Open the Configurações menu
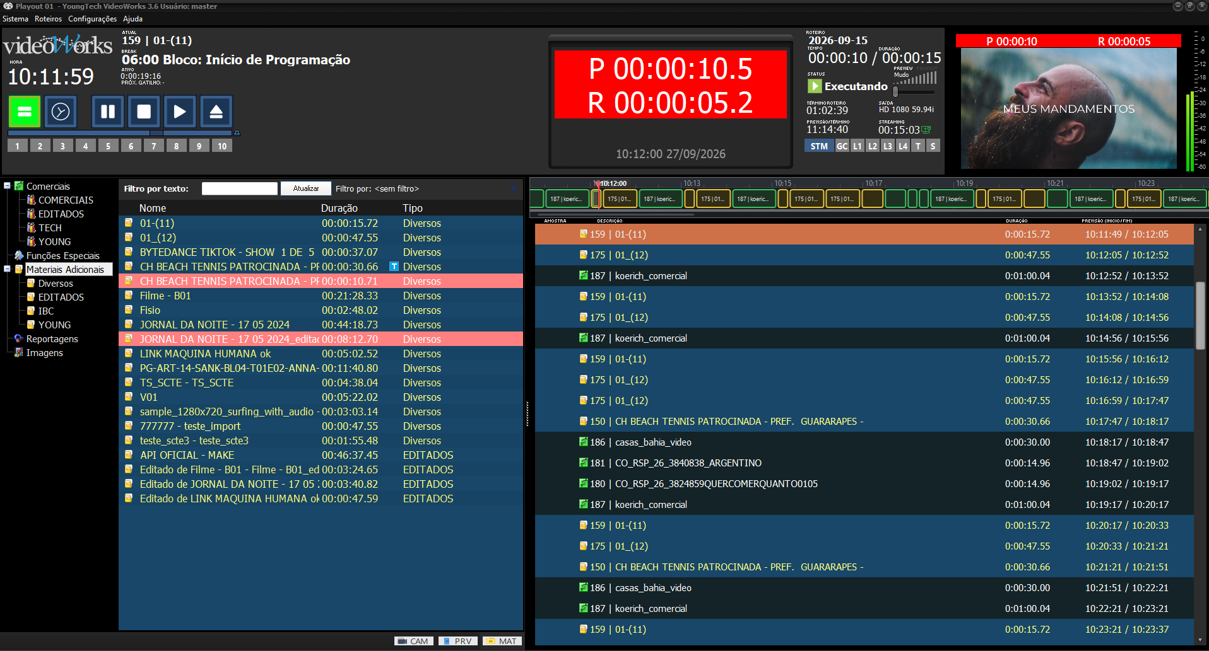 [92, 19]
